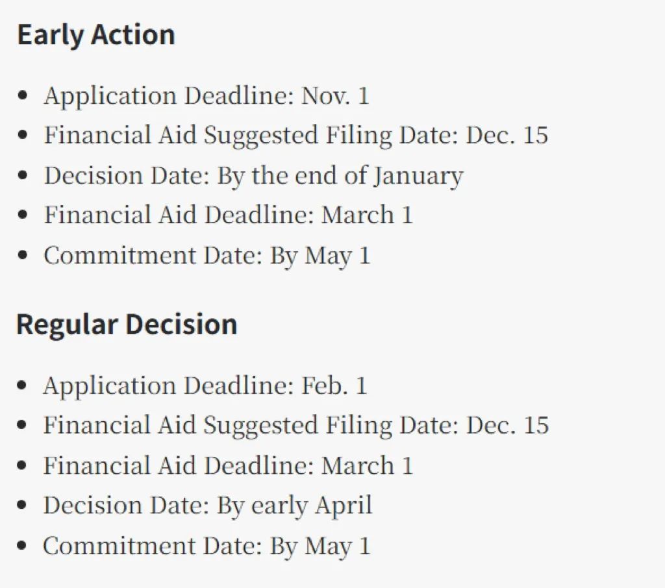Click Dec. 15 under Regular Decision
This screenshot has width=665, height=588.
[x=508, y=425]
